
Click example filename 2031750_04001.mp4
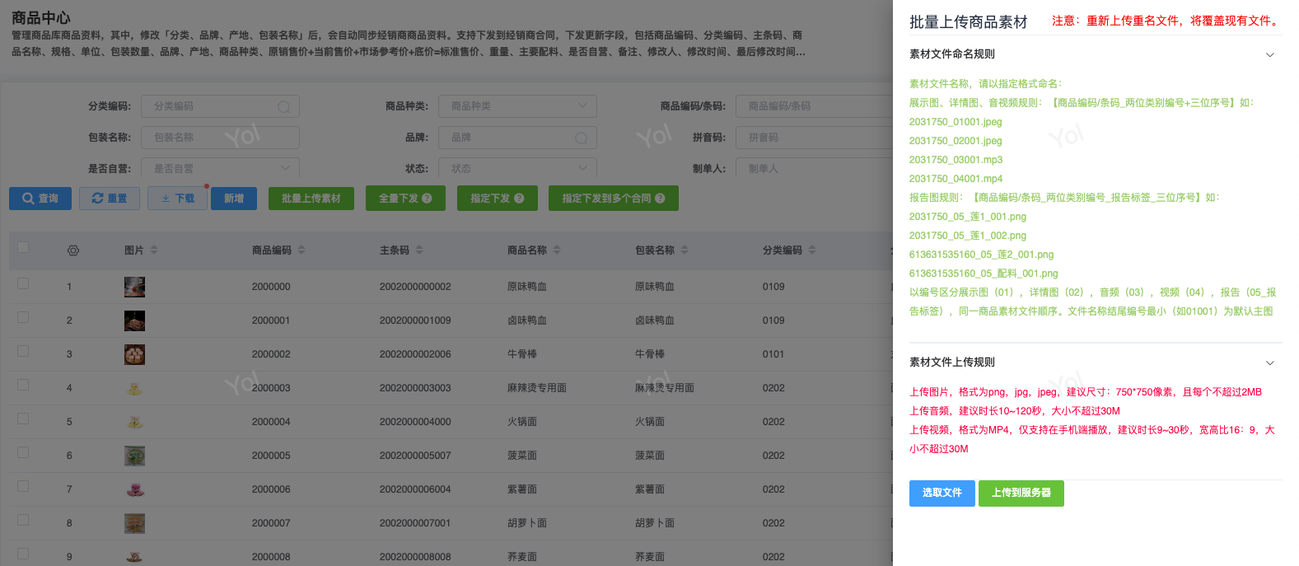(956, 179)
